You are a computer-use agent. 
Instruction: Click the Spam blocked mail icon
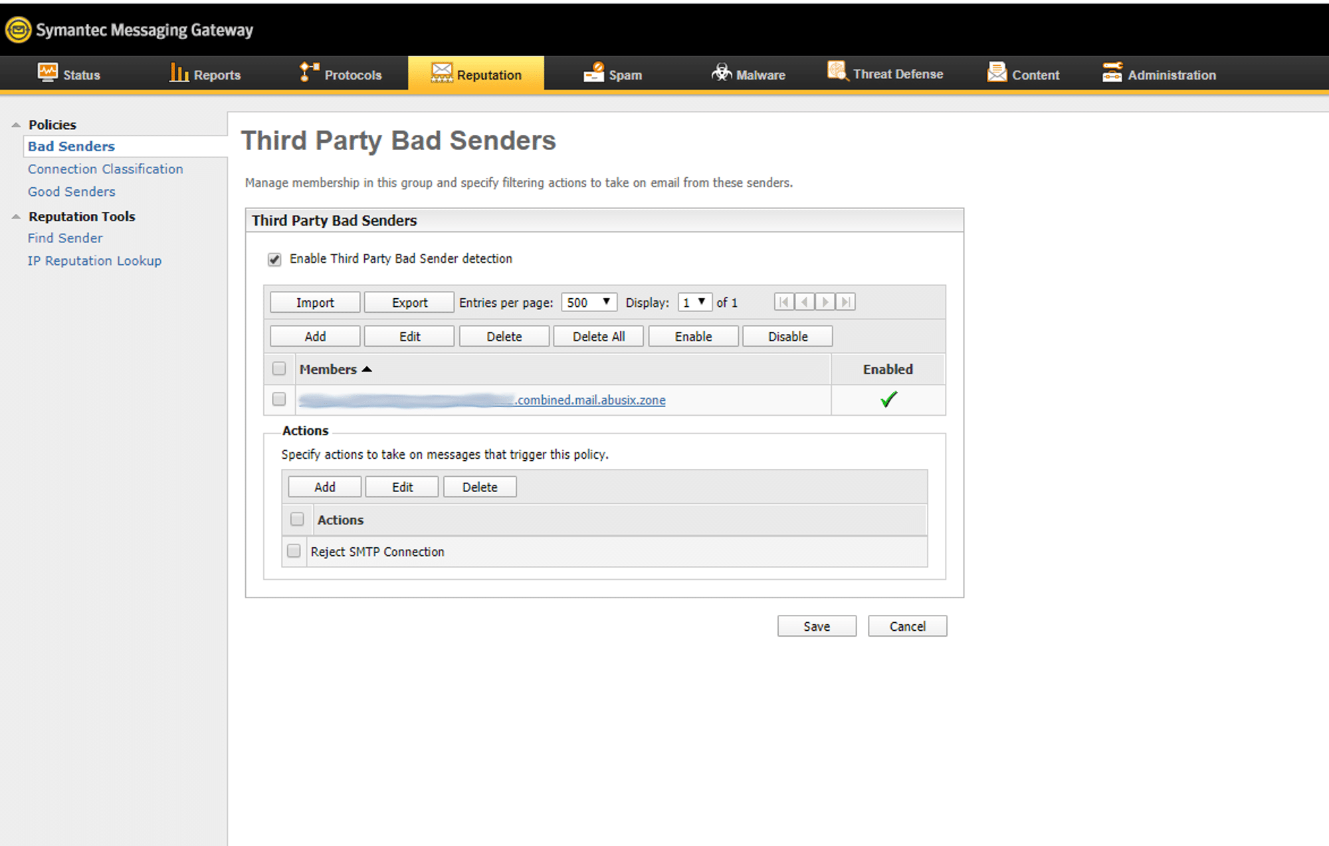coord(594,72)
